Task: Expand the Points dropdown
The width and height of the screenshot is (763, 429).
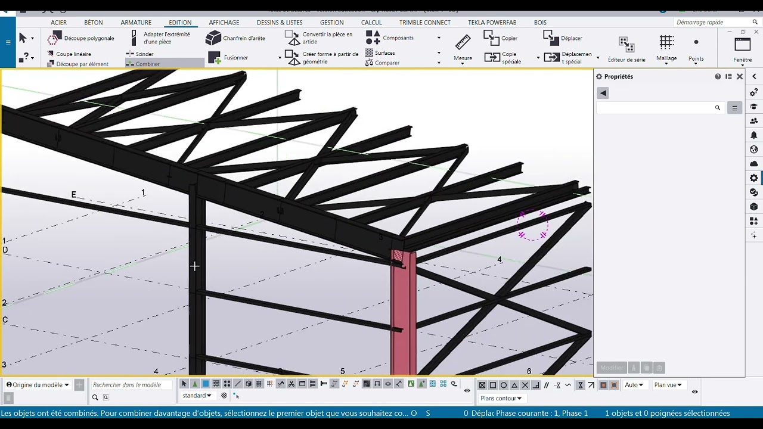Action: 696,64
